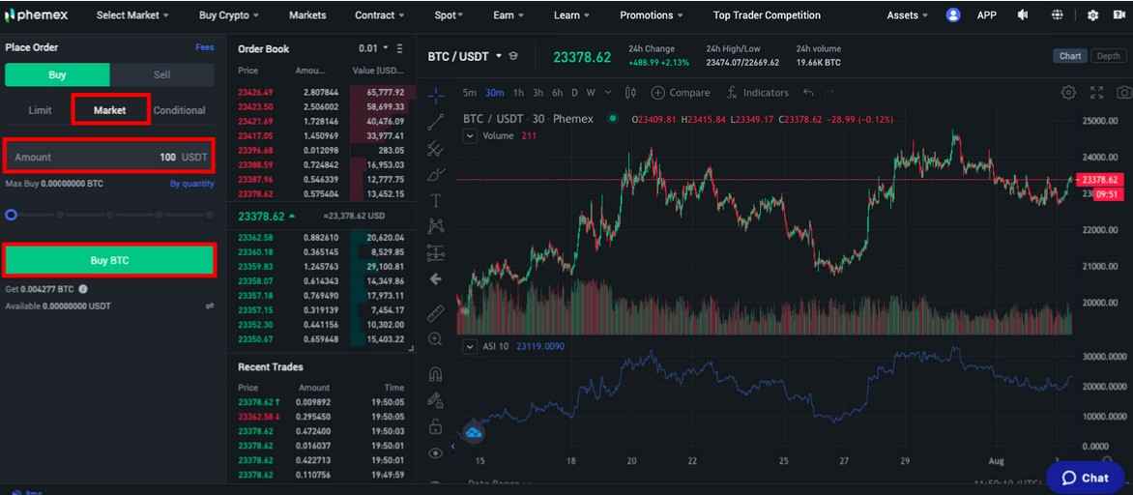This screenshot has height=495, width=1133.
Task: Switch to Depth view
Action: click(x=1109, y=56)
